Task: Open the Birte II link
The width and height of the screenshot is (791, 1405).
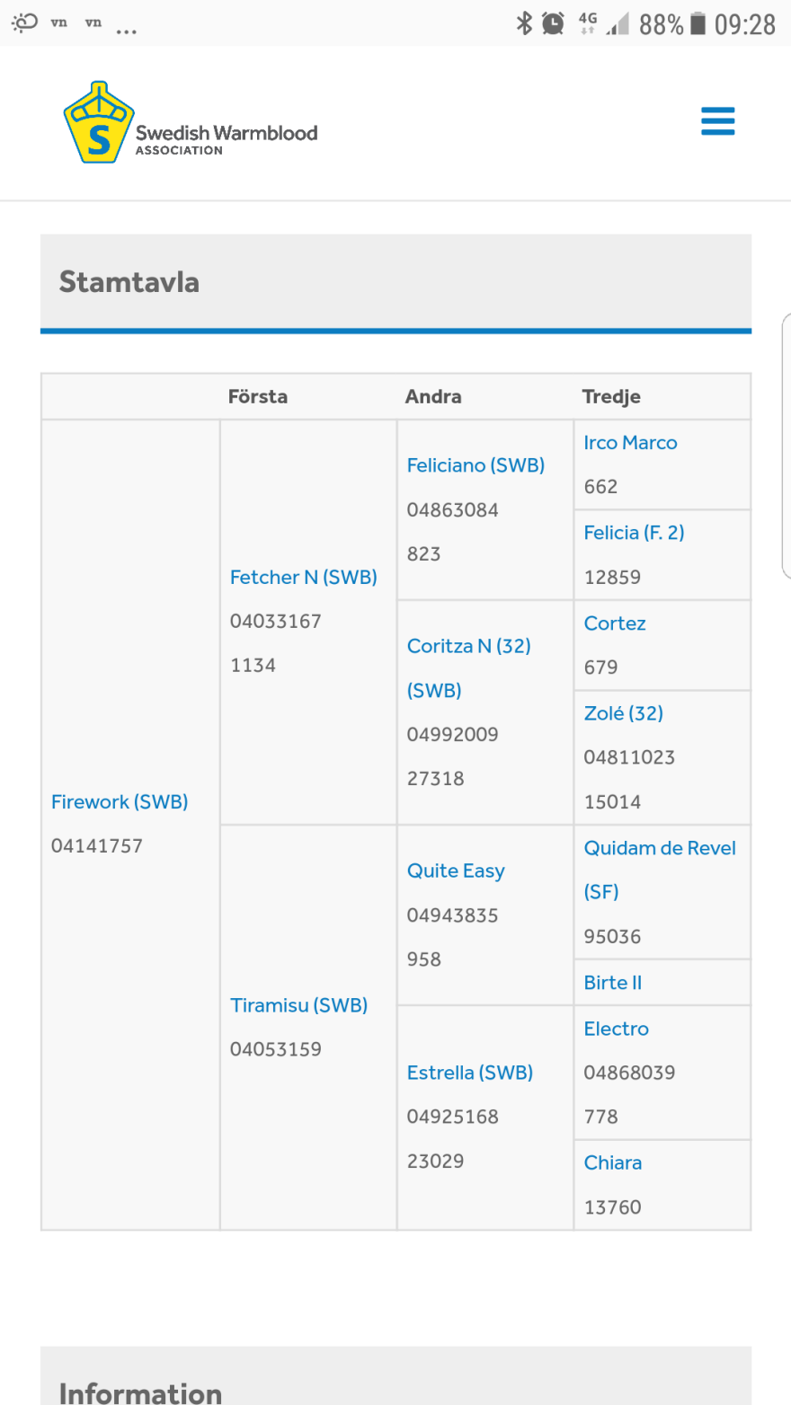Action: tap(613, 982)
